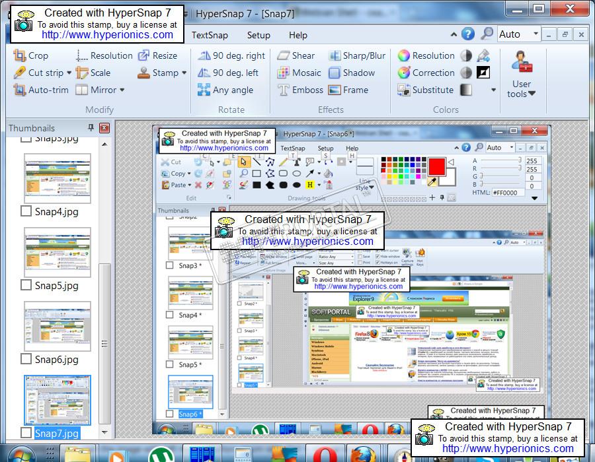This screenshot has height=462, width=595.
Task: Check the Snap4.jpg checkbox
Action: click(26, 211)
